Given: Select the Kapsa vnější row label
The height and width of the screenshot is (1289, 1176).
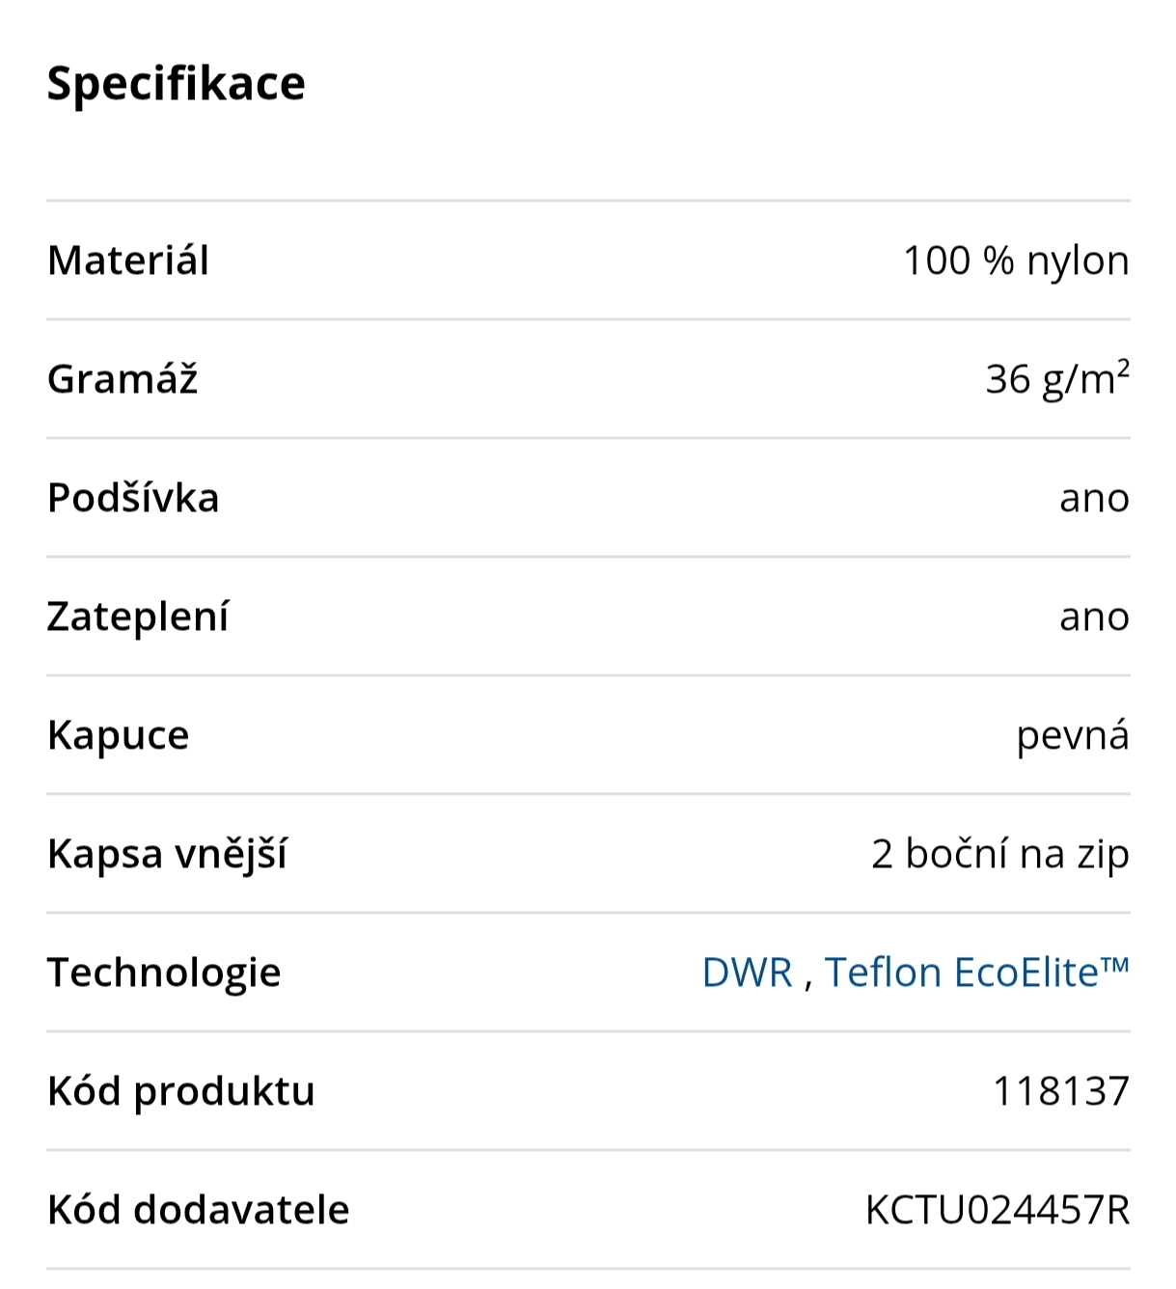Looking at the screenshot, I should click(167, 854).
